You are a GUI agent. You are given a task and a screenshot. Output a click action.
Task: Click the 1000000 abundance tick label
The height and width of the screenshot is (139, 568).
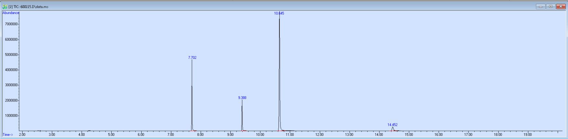[x=11, y=116]
